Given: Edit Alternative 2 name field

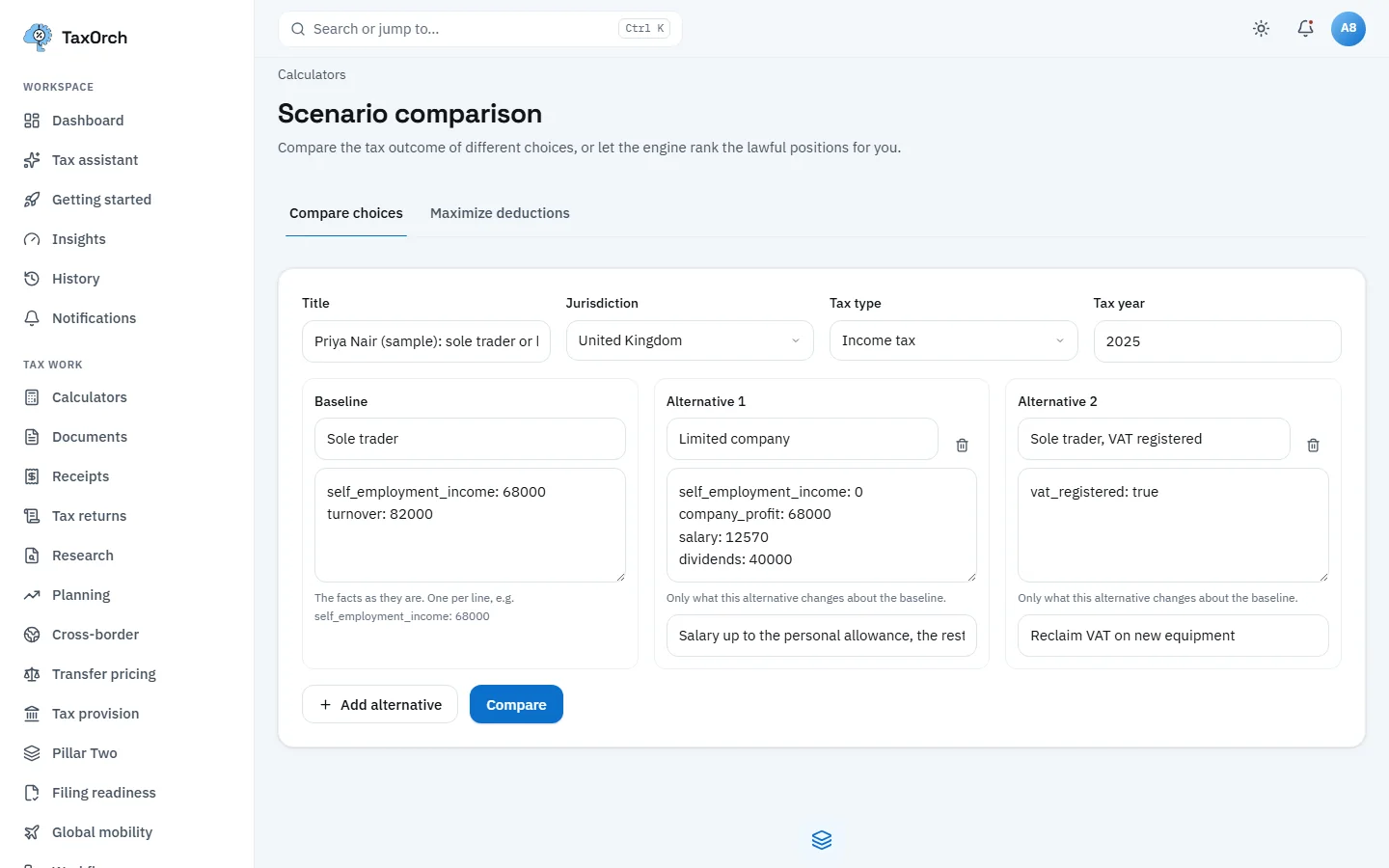Looking at the screenshot, I should click(x=1154, y=439).
